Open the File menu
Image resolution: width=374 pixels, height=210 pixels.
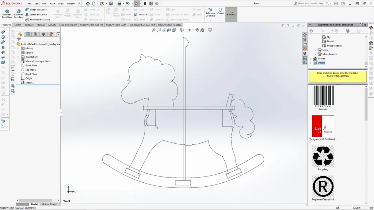click(30, 4)
